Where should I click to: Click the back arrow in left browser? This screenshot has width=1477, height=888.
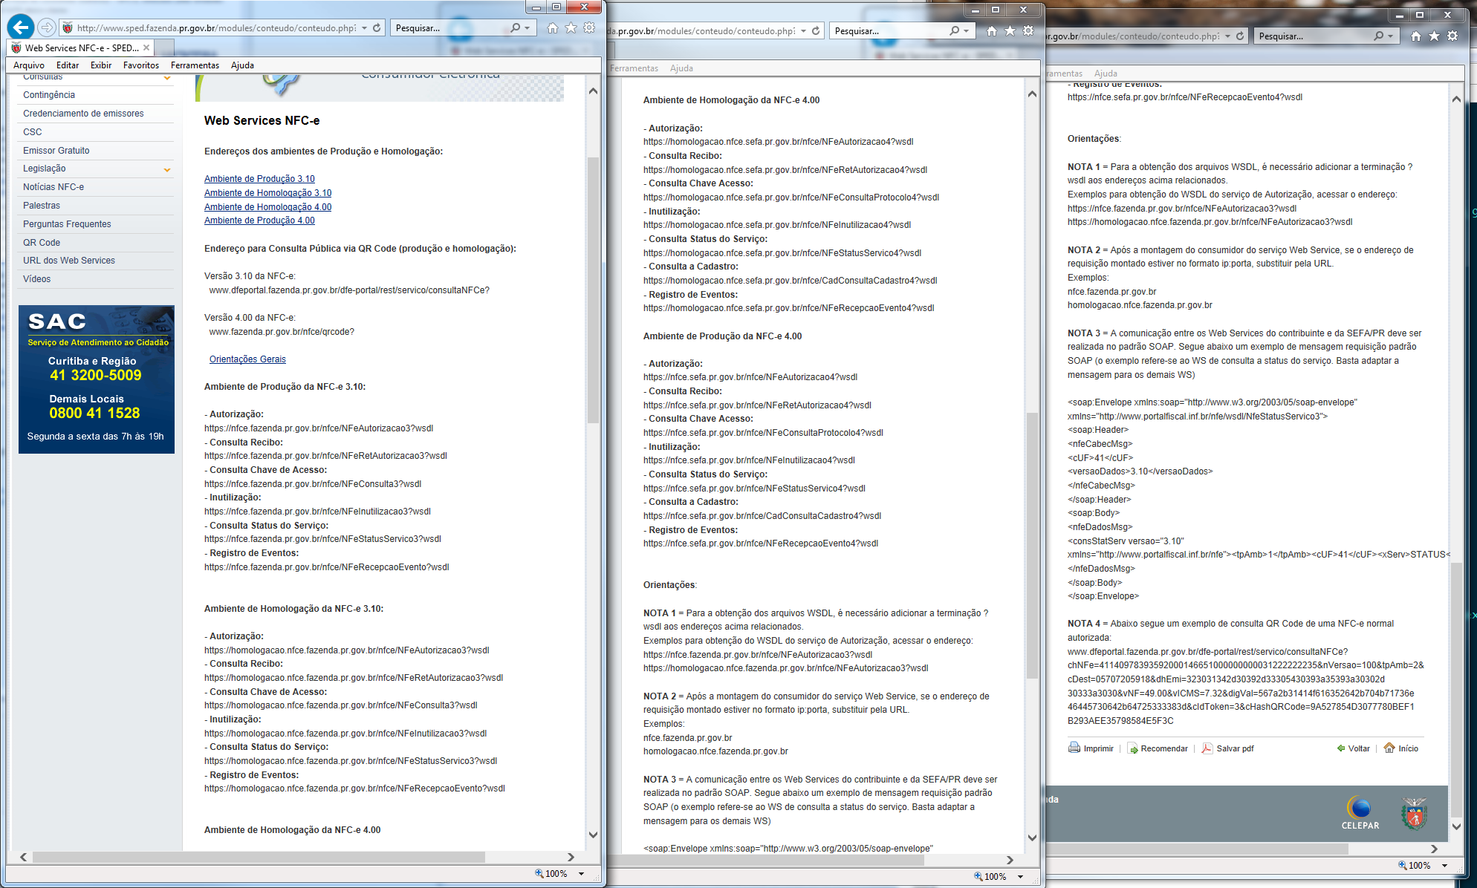pyautogui.click(x=21, y=27)
